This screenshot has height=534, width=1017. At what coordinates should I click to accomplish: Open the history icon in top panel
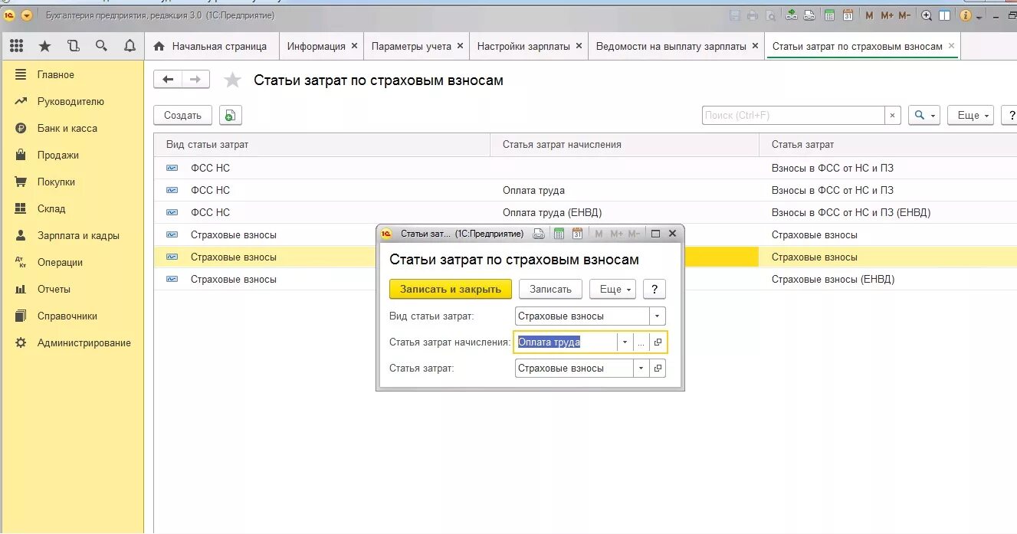click(73, 46)
